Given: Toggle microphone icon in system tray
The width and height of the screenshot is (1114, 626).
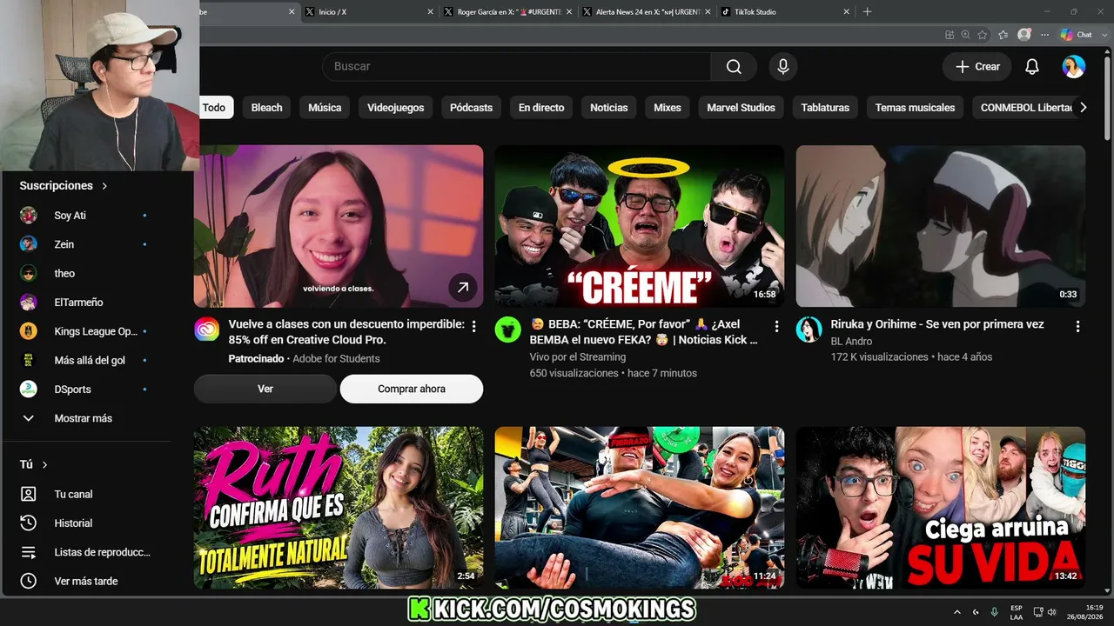Looking at the screenshot, I should click(995, 612).
